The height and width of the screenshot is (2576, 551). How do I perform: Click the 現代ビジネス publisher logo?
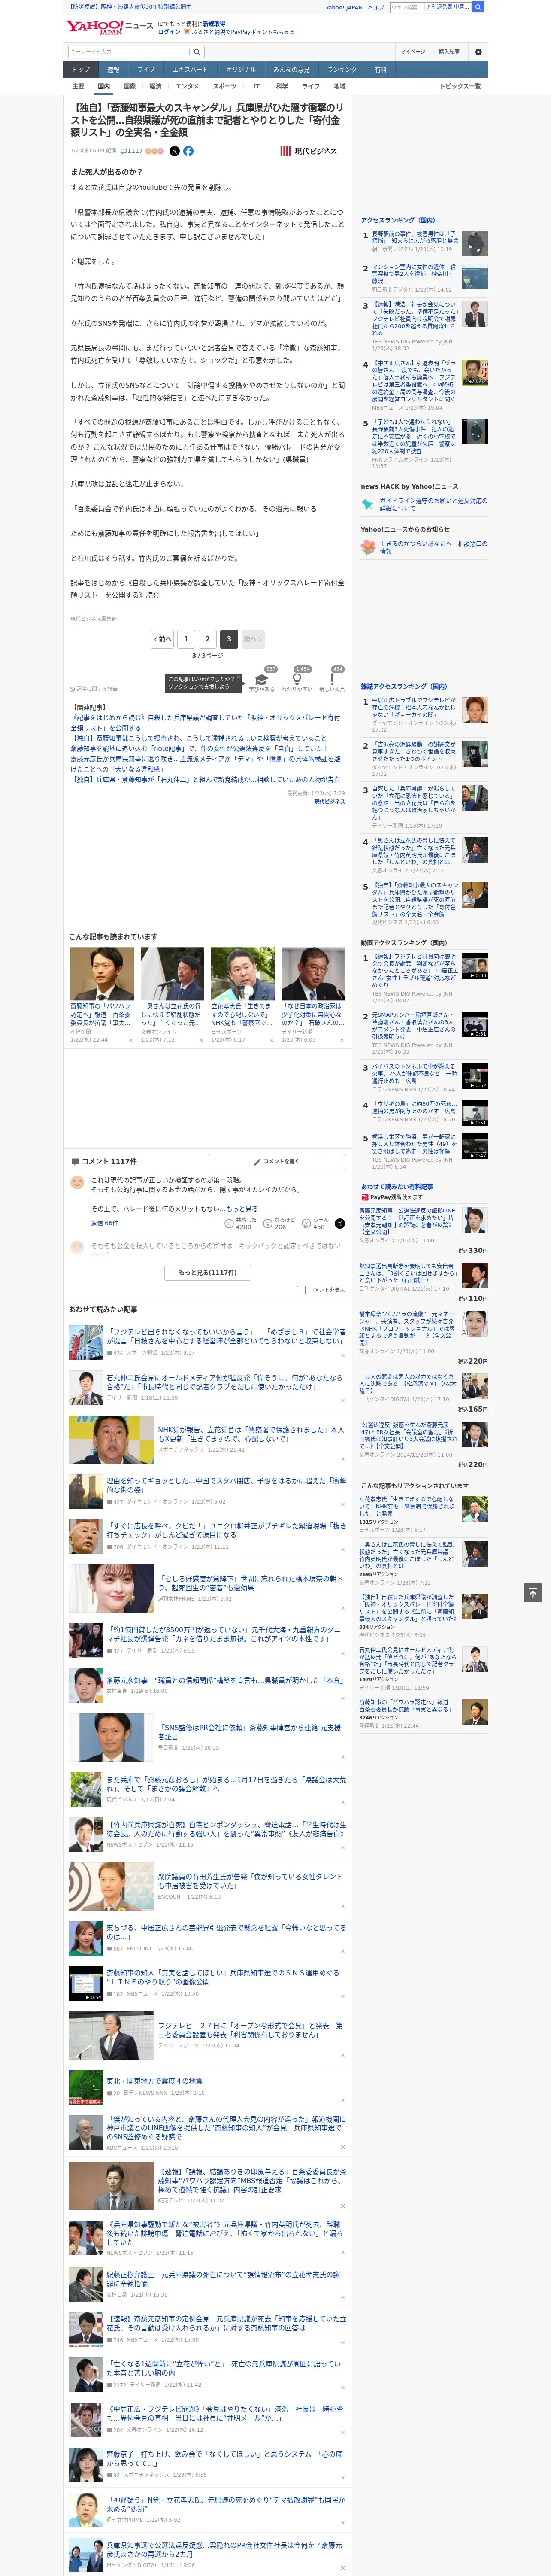(308, 151)
